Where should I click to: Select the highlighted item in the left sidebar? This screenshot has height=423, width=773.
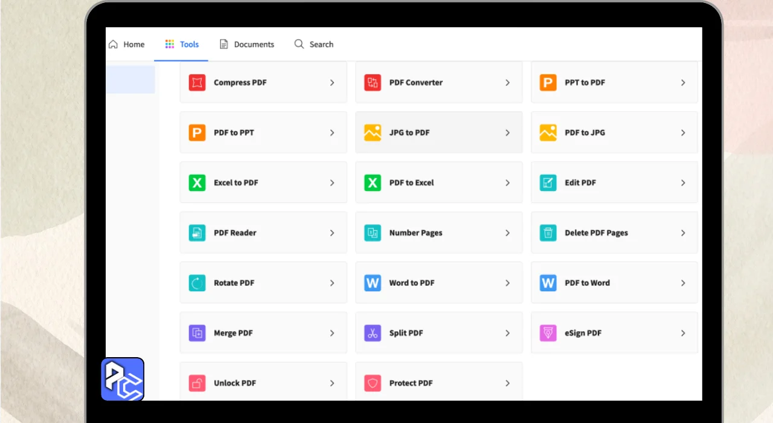click(130, 79)
